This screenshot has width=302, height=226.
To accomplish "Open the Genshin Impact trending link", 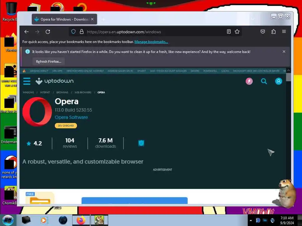I will [x=39, y=71].
